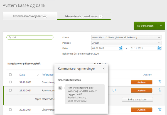Delete the 31.10.2021 transaction via trash icon

pyautogui.click(x=160, y=82)
